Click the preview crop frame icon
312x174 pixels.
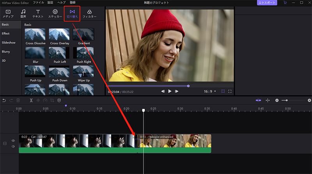[223, 91]
